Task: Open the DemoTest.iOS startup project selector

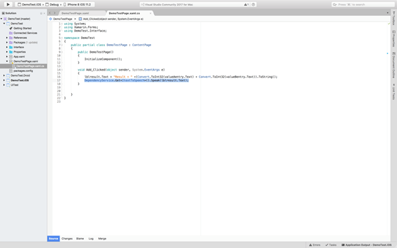Action: tap(29, 5)
